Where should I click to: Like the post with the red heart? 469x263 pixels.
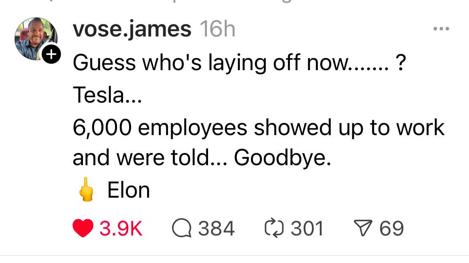(83, 229)
